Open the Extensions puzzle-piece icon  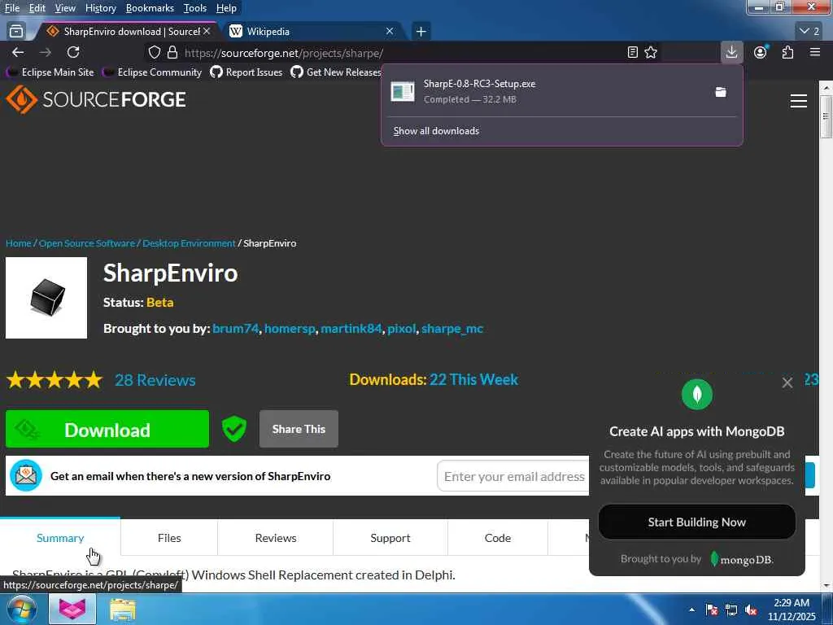click(x=787, y=52)
